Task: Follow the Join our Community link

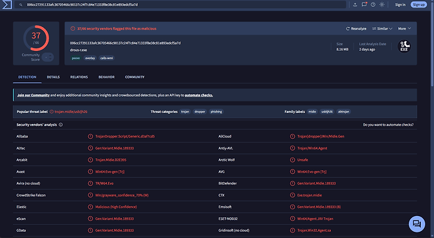Action: click(33, 95)
